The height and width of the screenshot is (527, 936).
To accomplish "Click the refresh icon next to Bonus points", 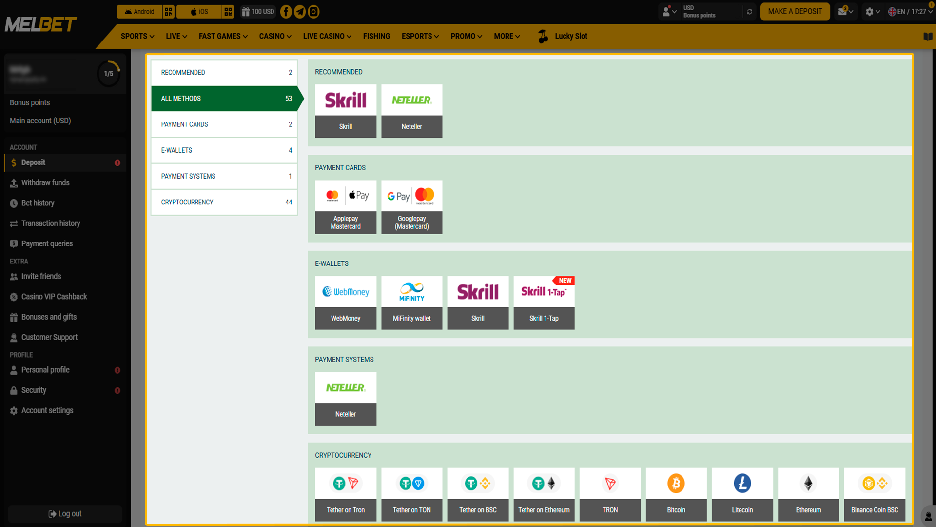I will click(749, 11).
